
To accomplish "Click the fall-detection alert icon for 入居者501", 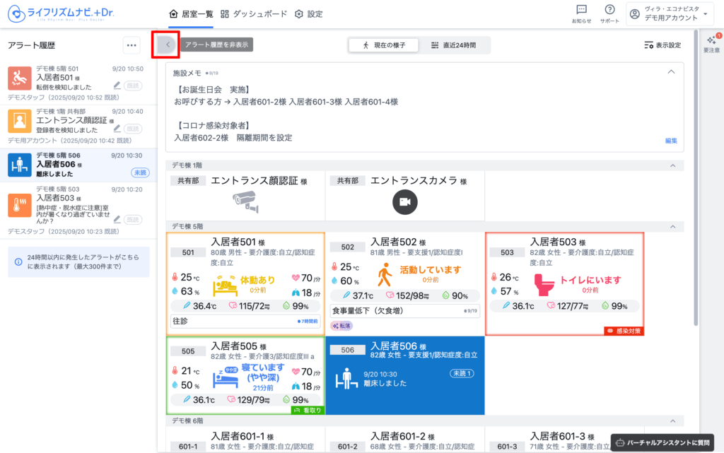I will (x=20, y=78).
